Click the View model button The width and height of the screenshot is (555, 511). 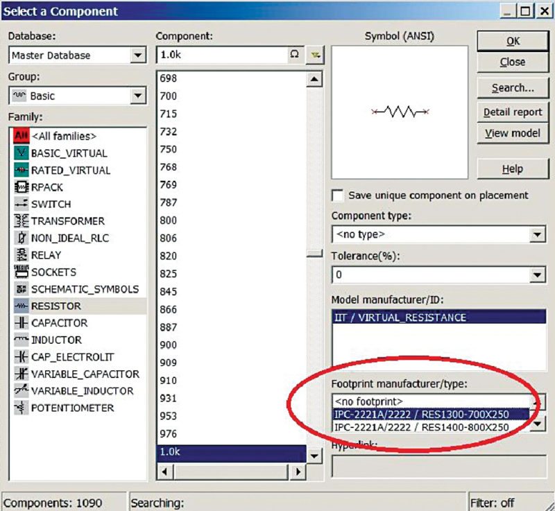513,132
